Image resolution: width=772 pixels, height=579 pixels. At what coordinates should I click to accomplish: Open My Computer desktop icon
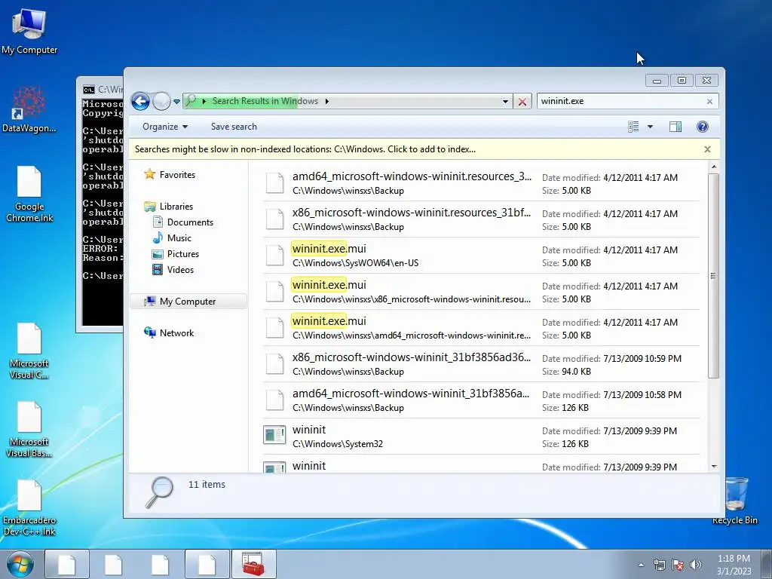(x=29, y=31)
